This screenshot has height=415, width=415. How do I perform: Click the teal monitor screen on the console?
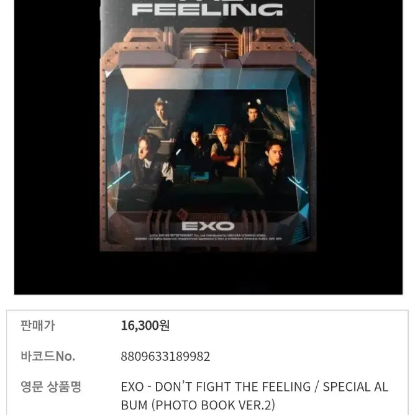coord(200,175)
